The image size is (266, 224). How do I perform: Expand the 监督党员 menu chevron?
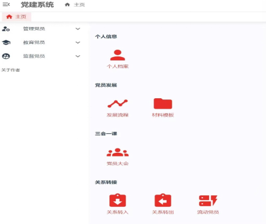point(78,56)
